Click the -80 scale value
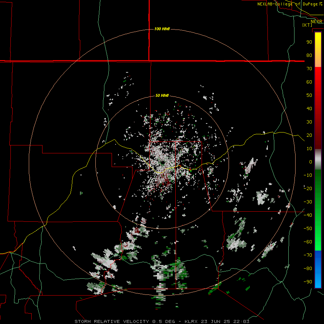 point(308,269)
